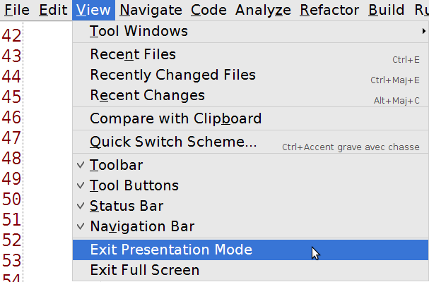
Task: Toggle Navigation Bar visibility
Action: point(142,227)
